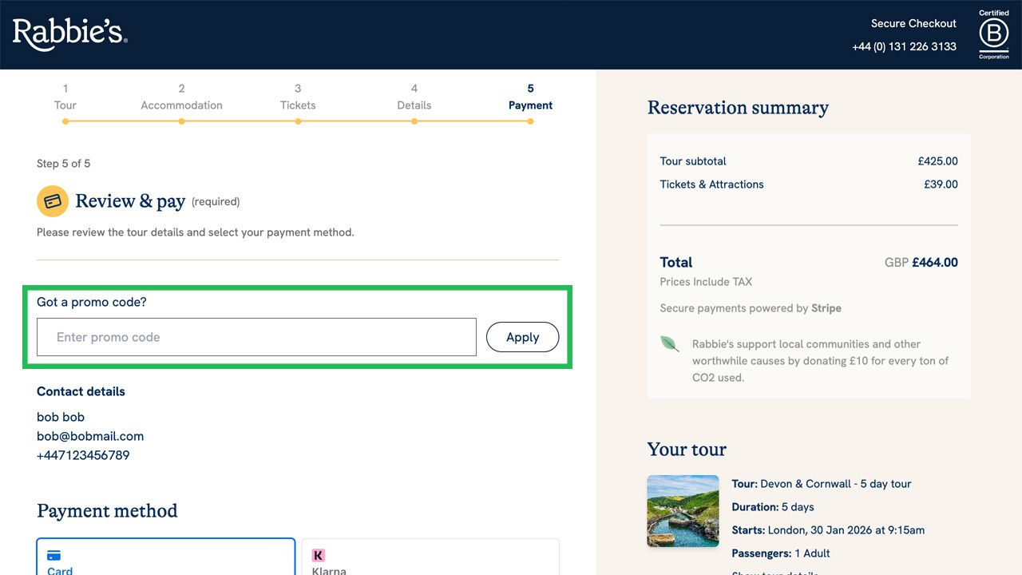Click the Certified B Corporation badge
Screen dimensions: 1022x575
click(x=993, y=34)
